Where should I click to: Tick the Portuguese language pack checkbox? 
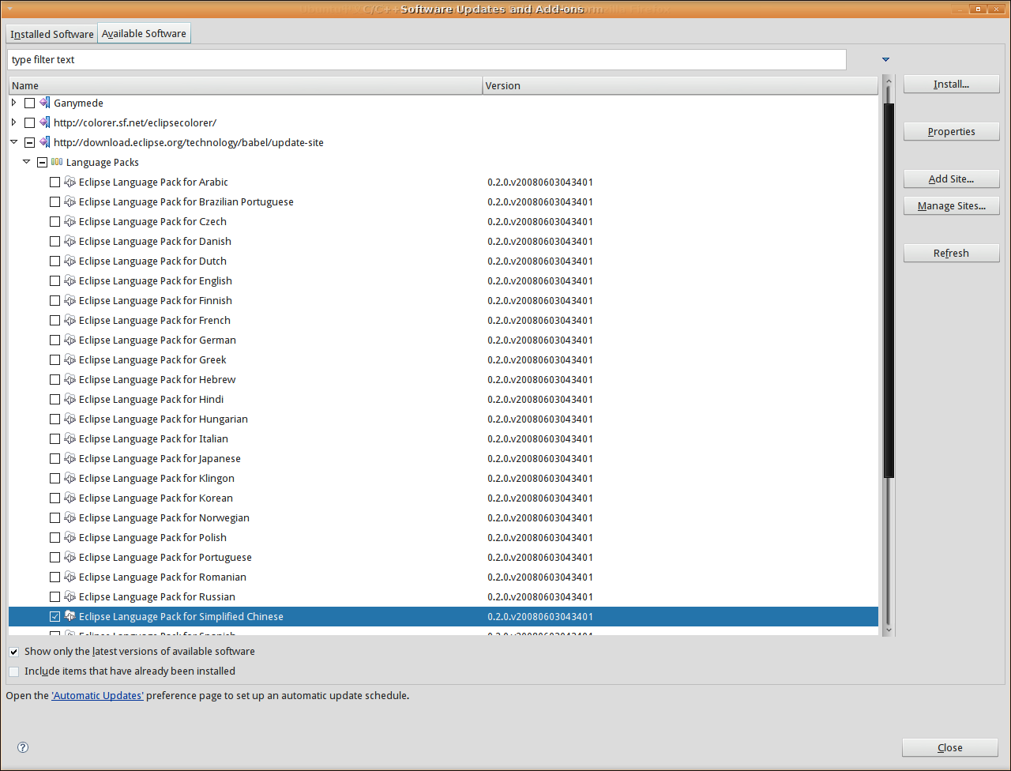pos(54,557)
